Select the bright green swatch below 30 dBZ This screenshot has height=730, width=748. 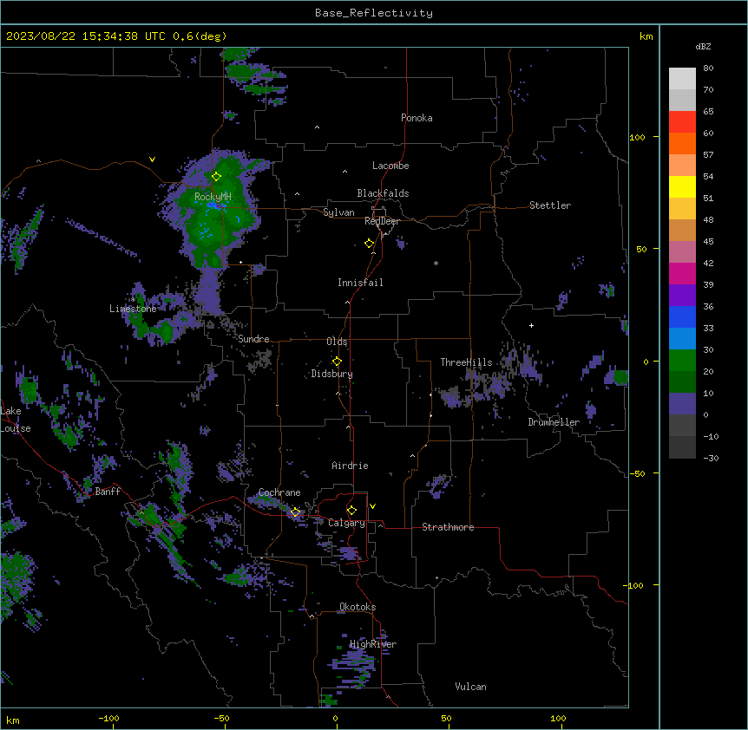[682, 361]
